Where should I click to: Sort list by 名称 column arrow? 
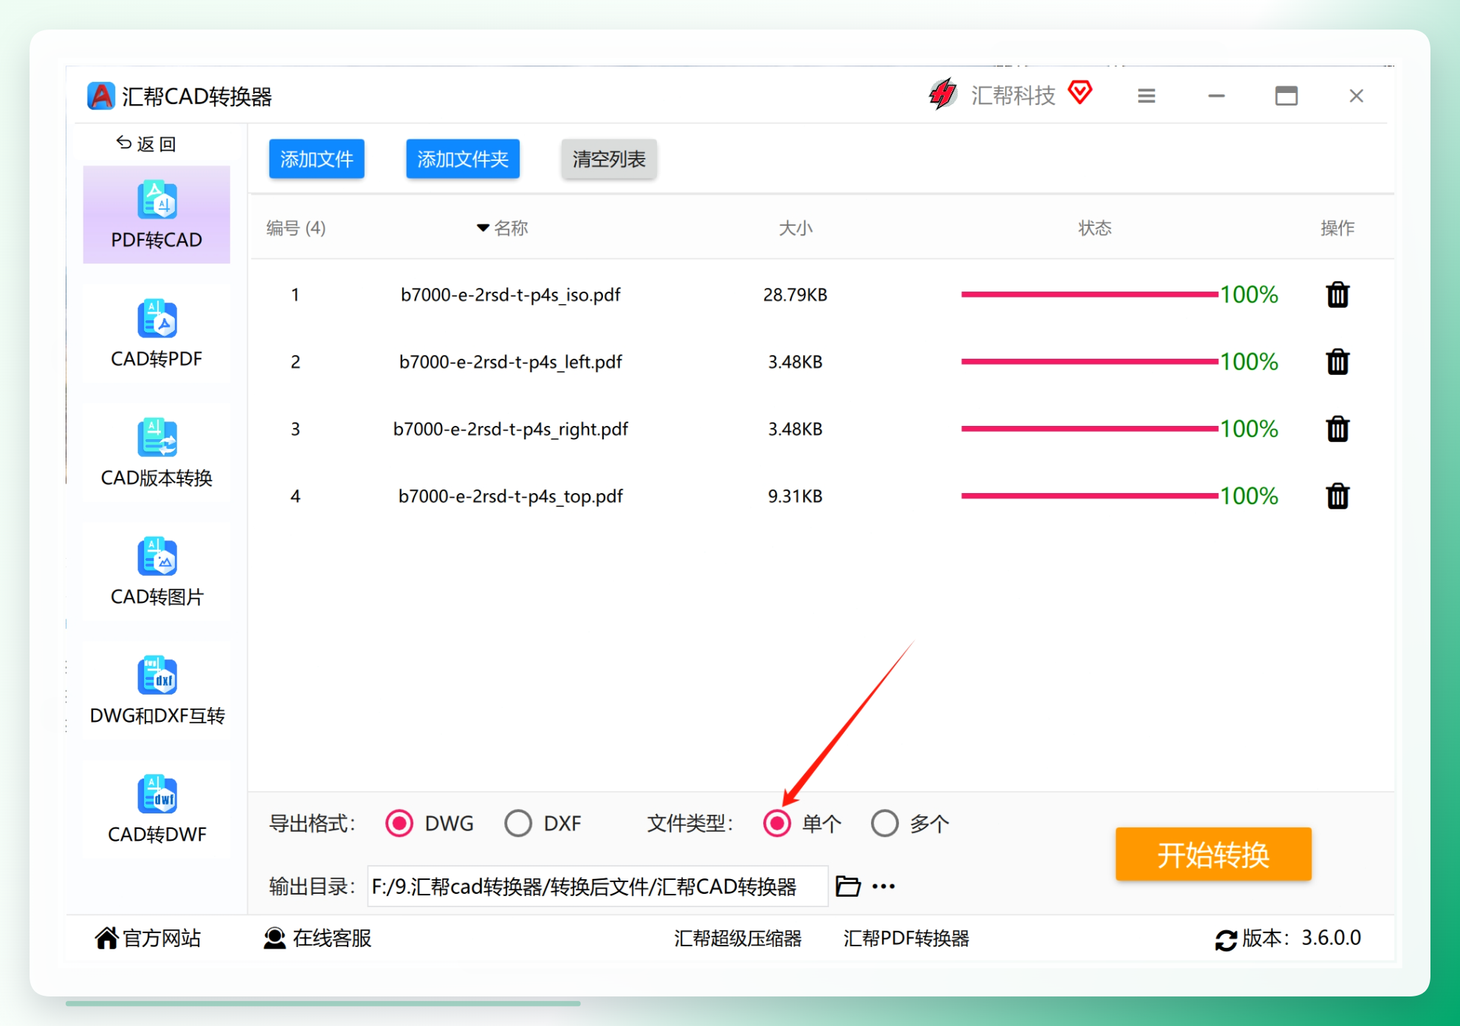click(x=483, y=227)
